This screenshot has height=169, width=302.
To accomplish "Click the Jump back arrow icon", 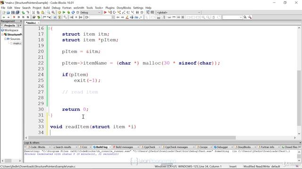I will (4, 17).
